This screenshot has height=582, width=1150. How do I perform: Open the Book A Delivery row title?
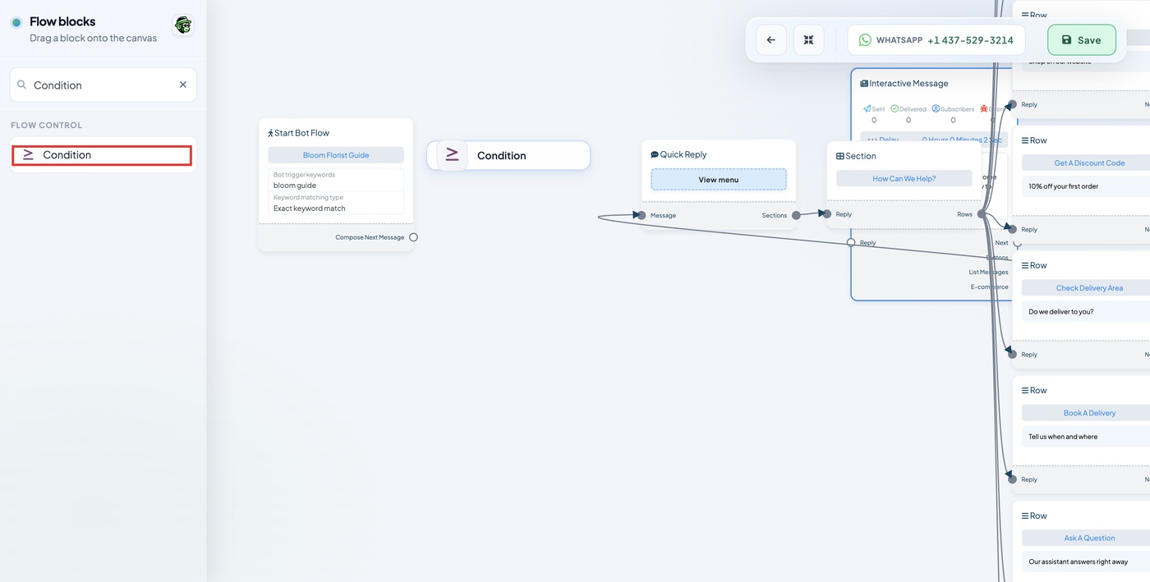(1089, 413)
